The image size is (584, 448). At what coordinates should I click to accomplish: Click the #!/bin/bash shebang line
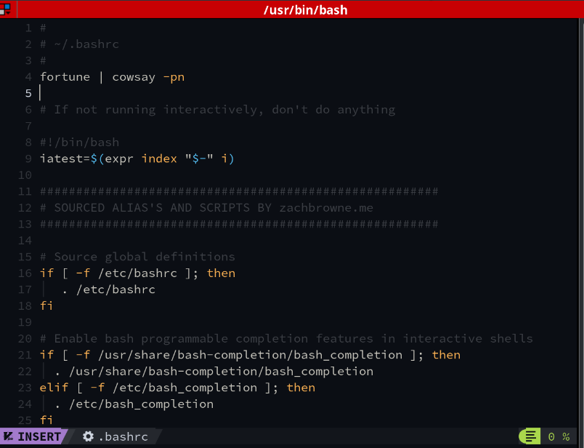[79, 142]
